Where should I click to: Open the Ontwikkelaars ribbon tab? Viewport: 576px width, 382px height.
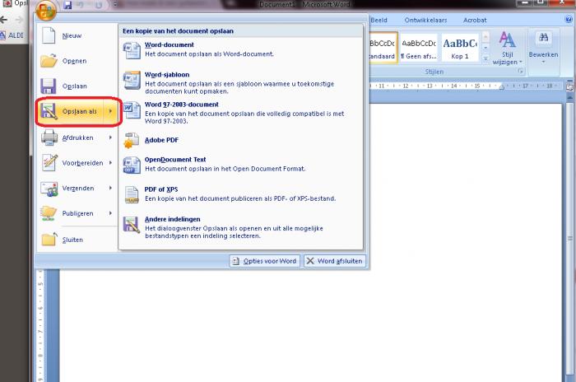pos(425,21)
